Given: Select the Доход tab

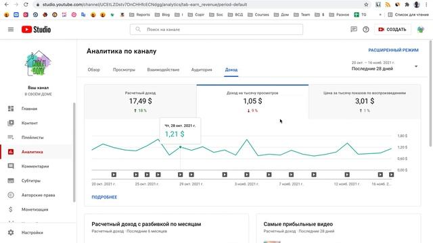Looking at the screenshot, I should [231, 70].
